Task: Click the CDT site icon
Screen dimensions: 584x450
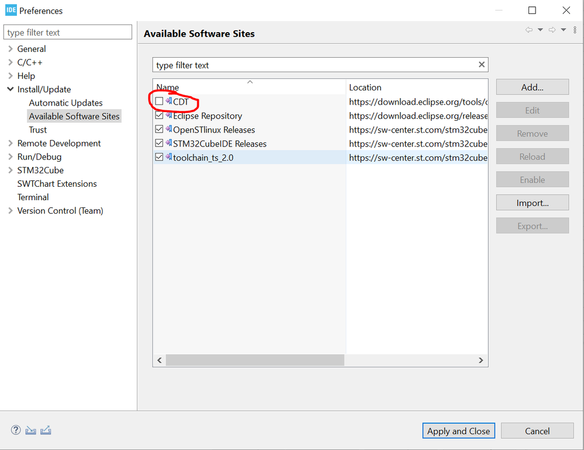Action: click(169, 101)
